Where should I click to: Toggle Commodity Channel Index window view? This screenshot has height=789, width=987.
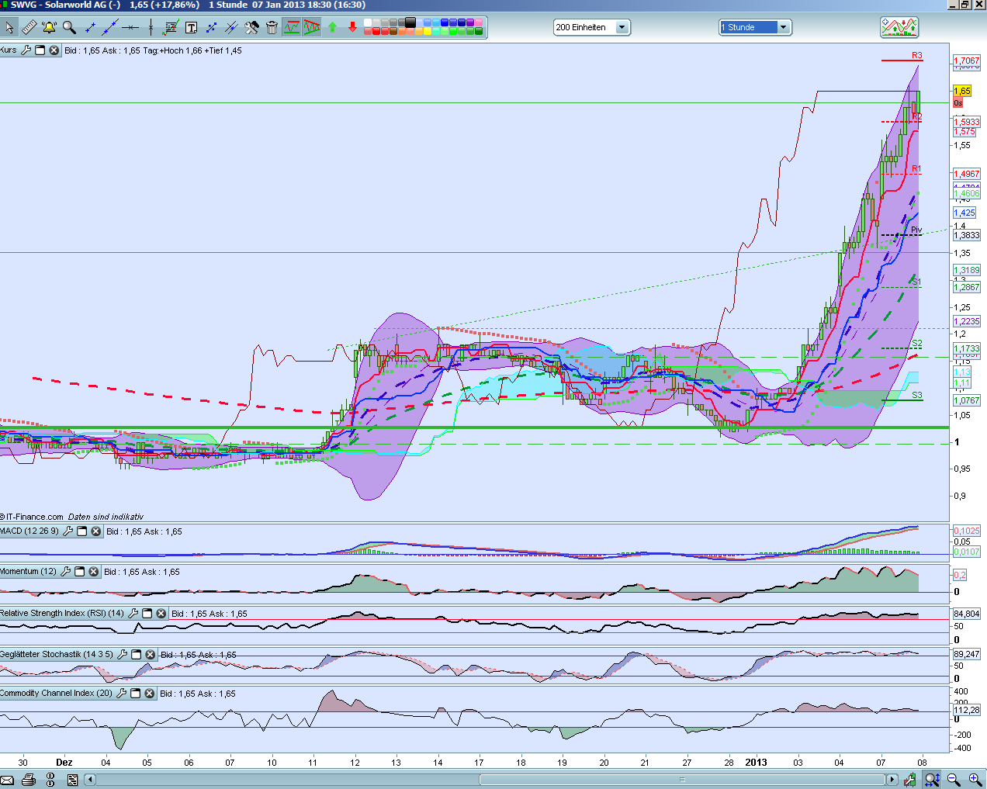[135, 694]
